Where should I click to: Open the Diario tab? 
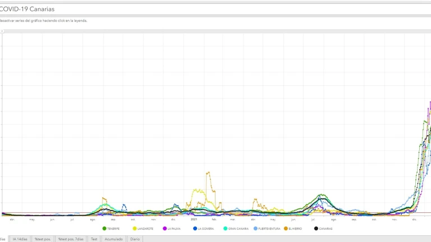click(x=135, y=239)
